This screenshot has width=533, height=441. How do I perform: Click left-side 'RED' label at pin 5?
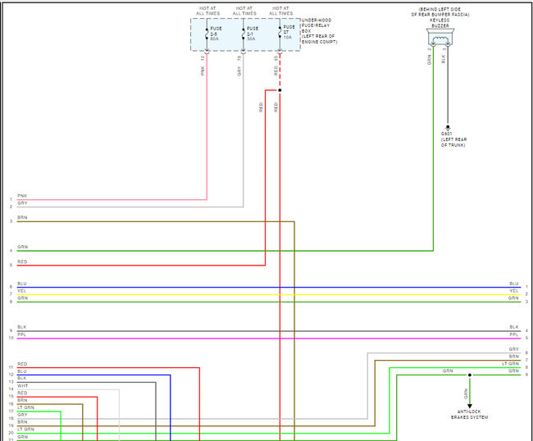(x=22, y=262)
